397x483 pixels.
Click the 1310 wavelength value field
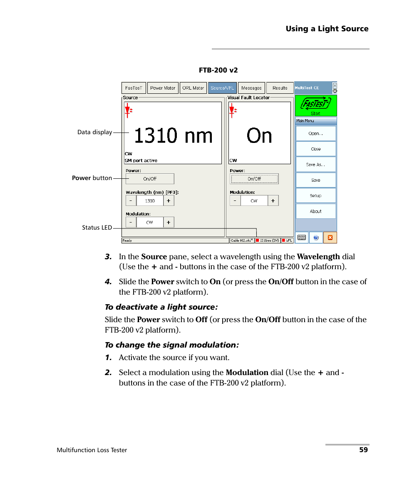(150, 200)
